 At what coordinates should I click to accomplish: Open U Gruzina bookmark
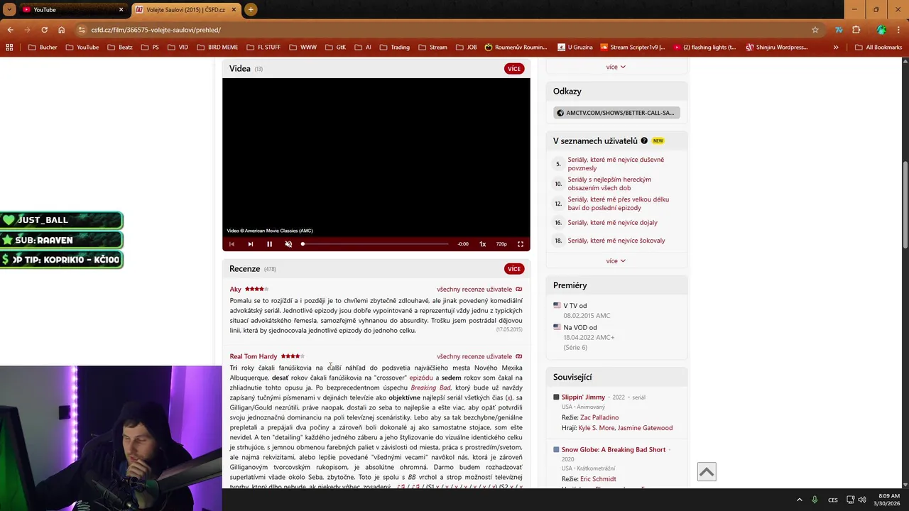pos(575,48)
